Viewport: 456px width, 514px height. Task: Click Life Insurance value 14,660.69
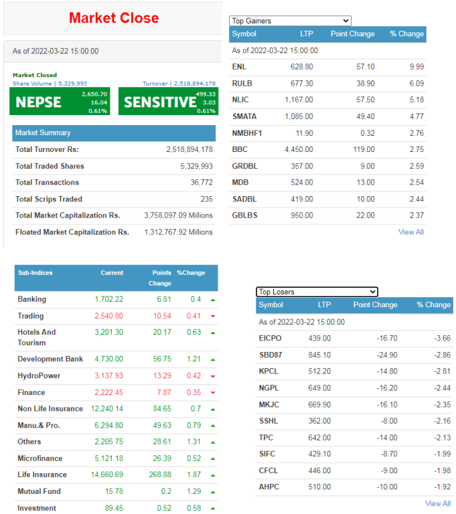coord(107,475)
